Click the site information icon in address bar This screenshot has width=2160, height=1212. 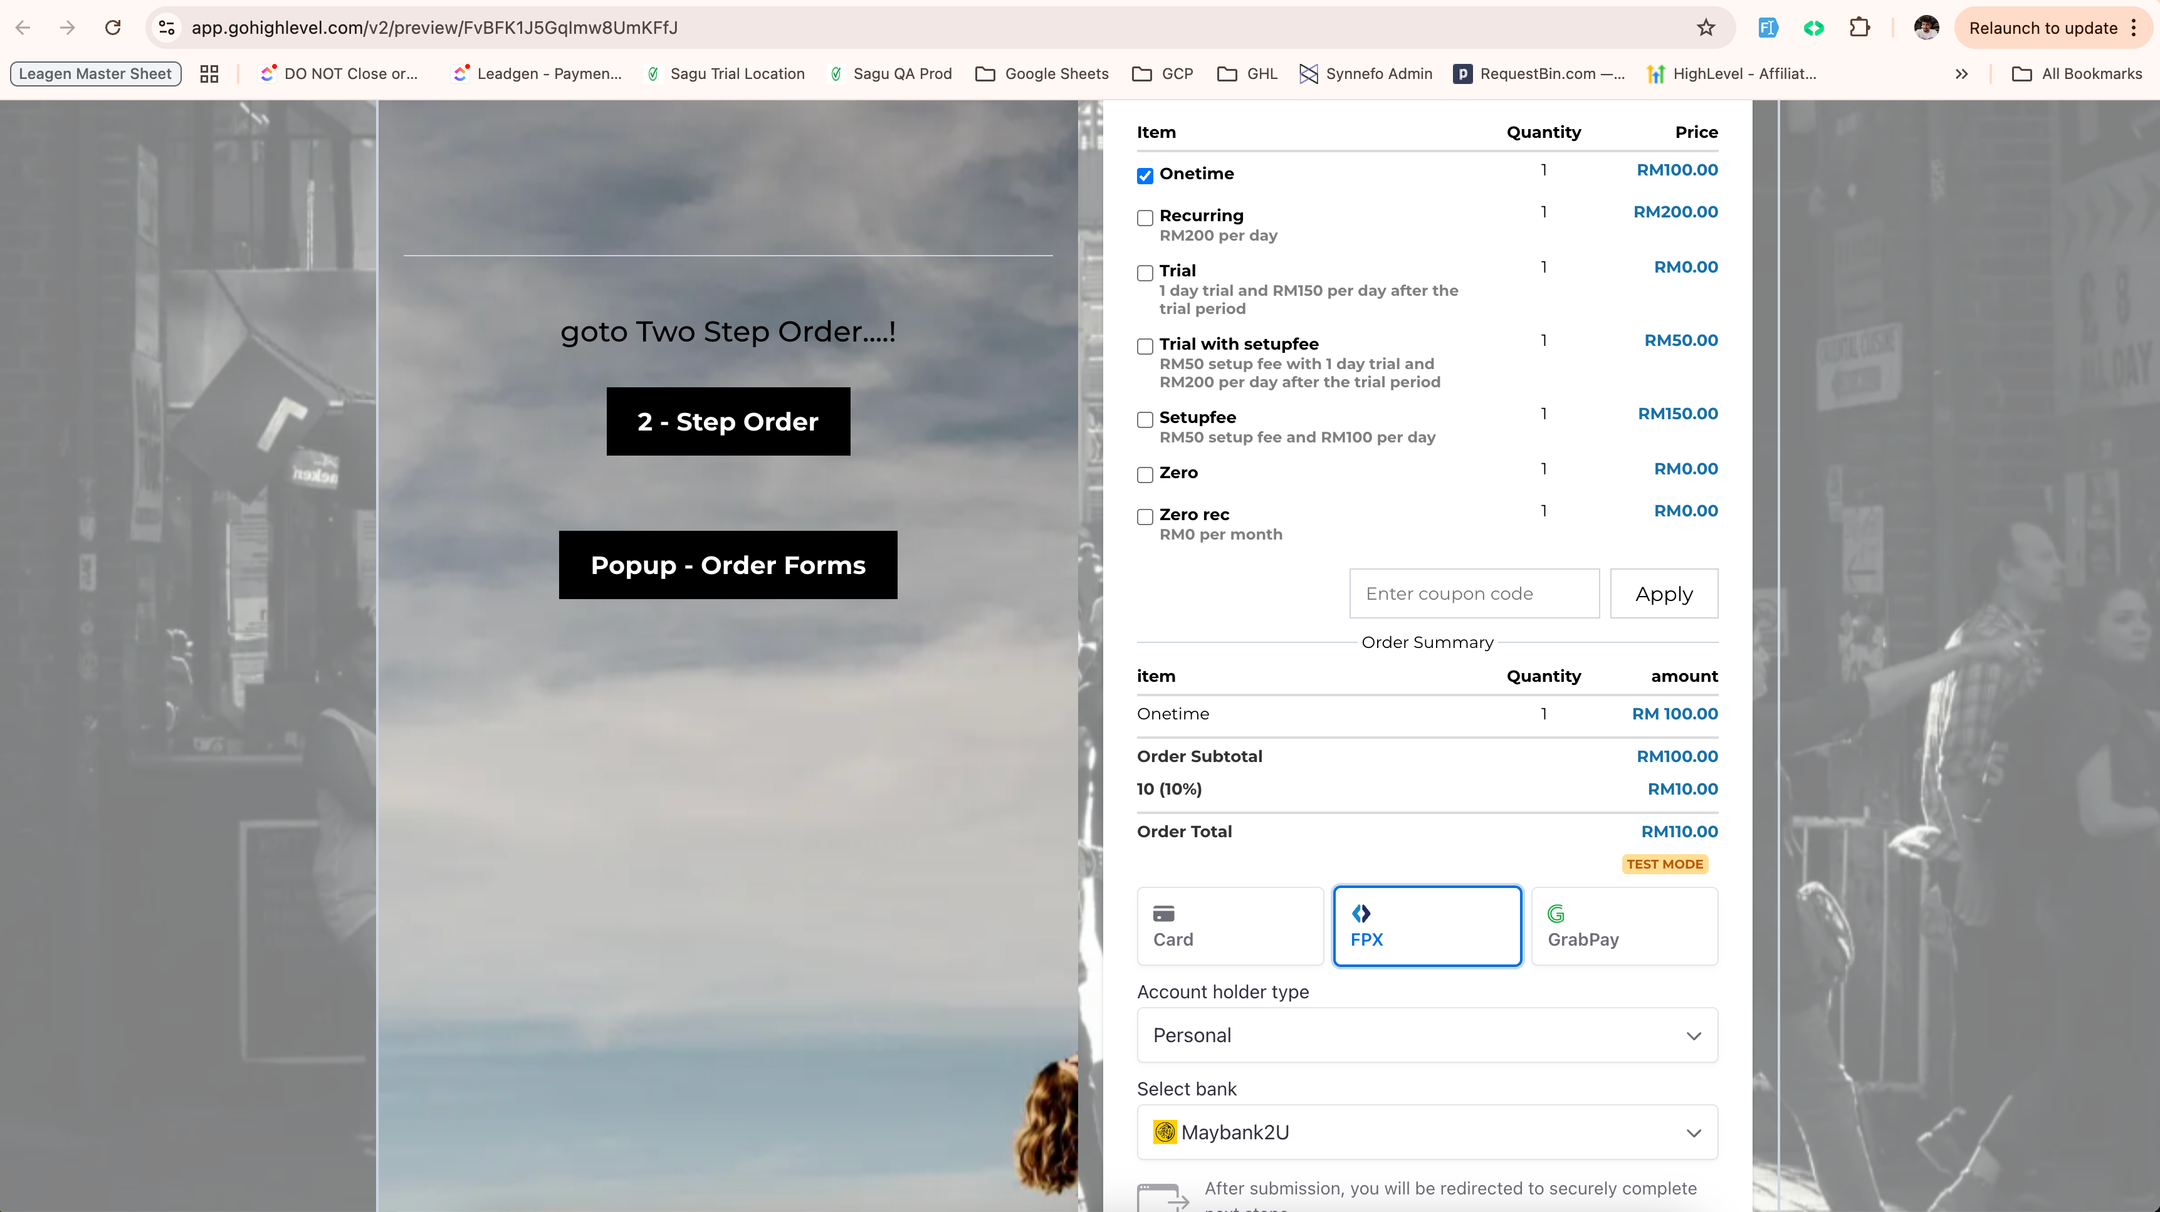tap(168, 28)
